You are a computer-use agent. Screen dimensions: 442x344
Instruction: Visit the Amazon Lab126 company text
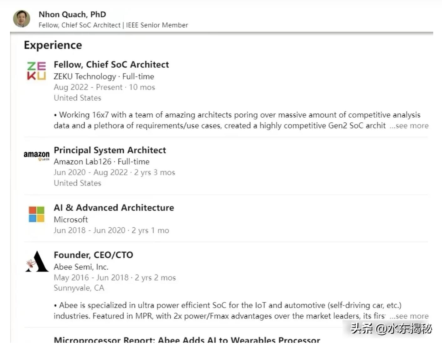pyautogui.click(x=82, y=162)
